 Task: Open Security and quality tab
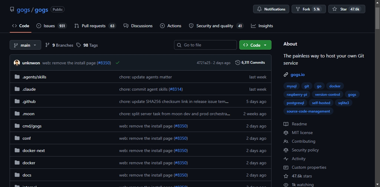(216, 26)
